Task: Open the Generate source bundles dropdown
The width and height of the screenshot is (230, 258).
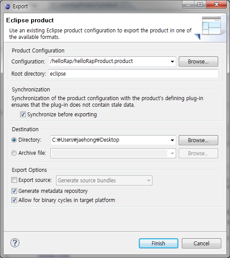Action: coord(149,181)
